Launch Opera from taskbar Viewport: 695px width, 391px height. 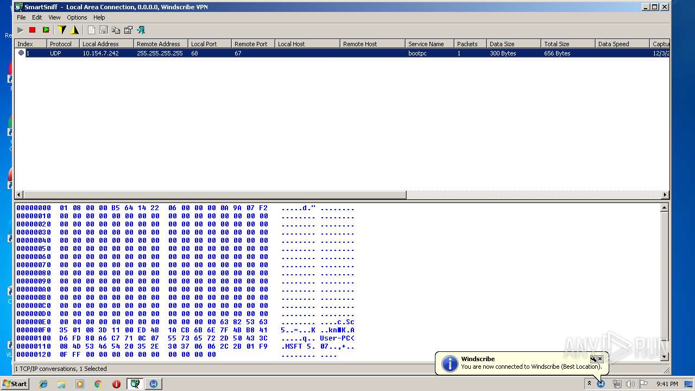tap(116, 384)
